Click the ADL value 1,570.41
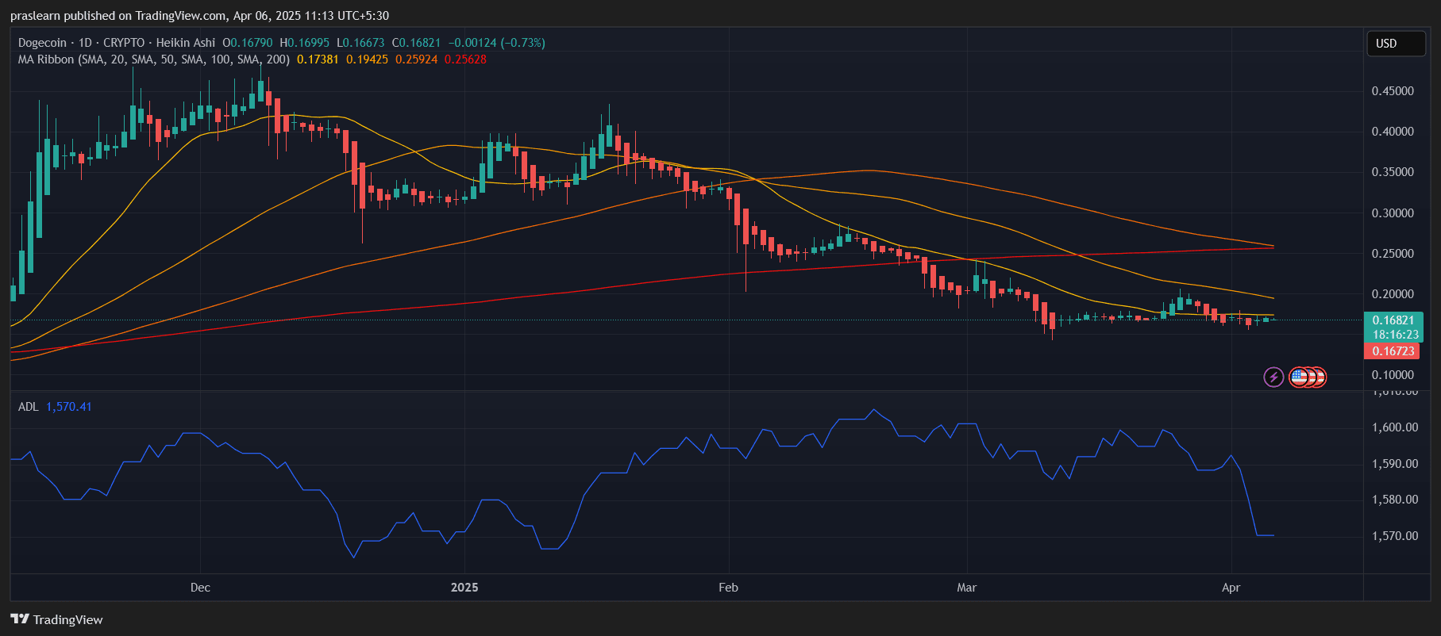This screenshot has height=636, width=1441. (x=69, y=407)
